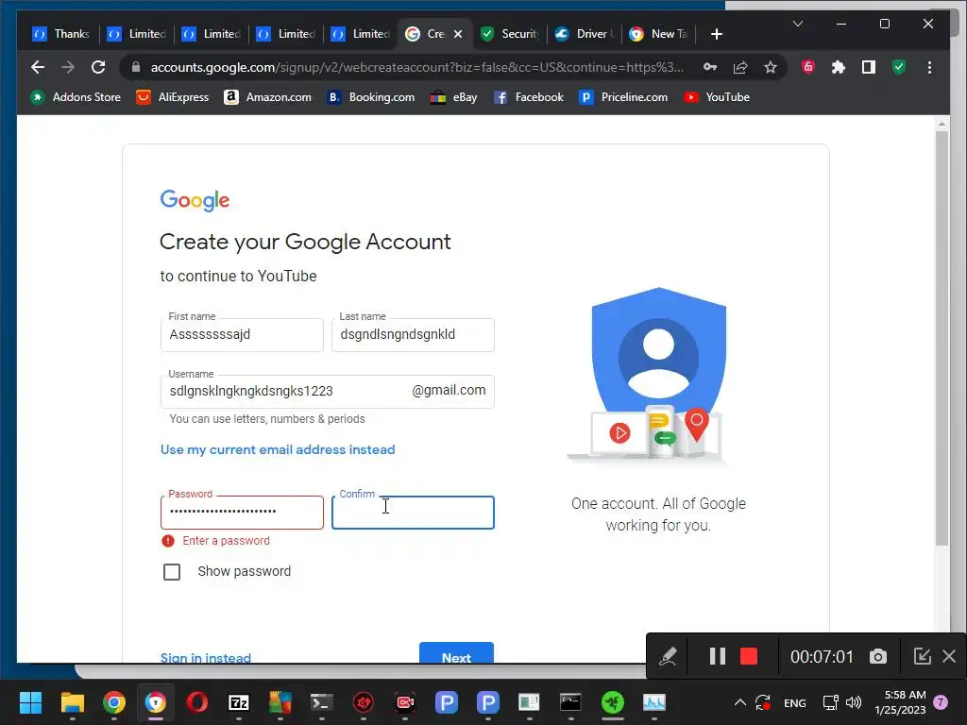Screen dimensions: 967x725
Task: Open the Opera browser from taskbar
Action: coord(197,702)
